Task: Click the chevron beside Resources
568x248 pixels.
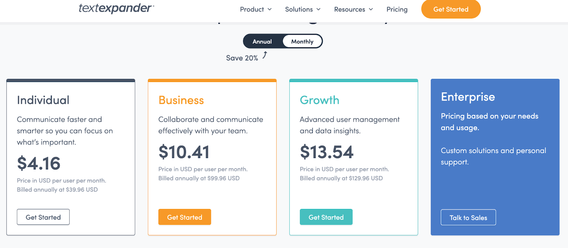Action: coord(371,9)
